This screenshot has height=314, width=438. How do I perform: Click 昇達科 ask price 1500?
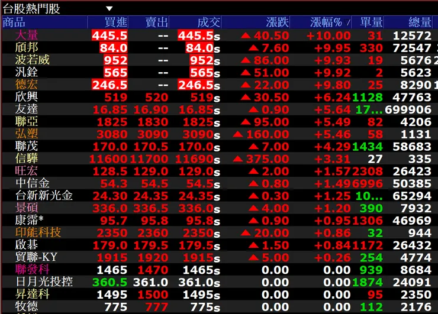point(153,294)
